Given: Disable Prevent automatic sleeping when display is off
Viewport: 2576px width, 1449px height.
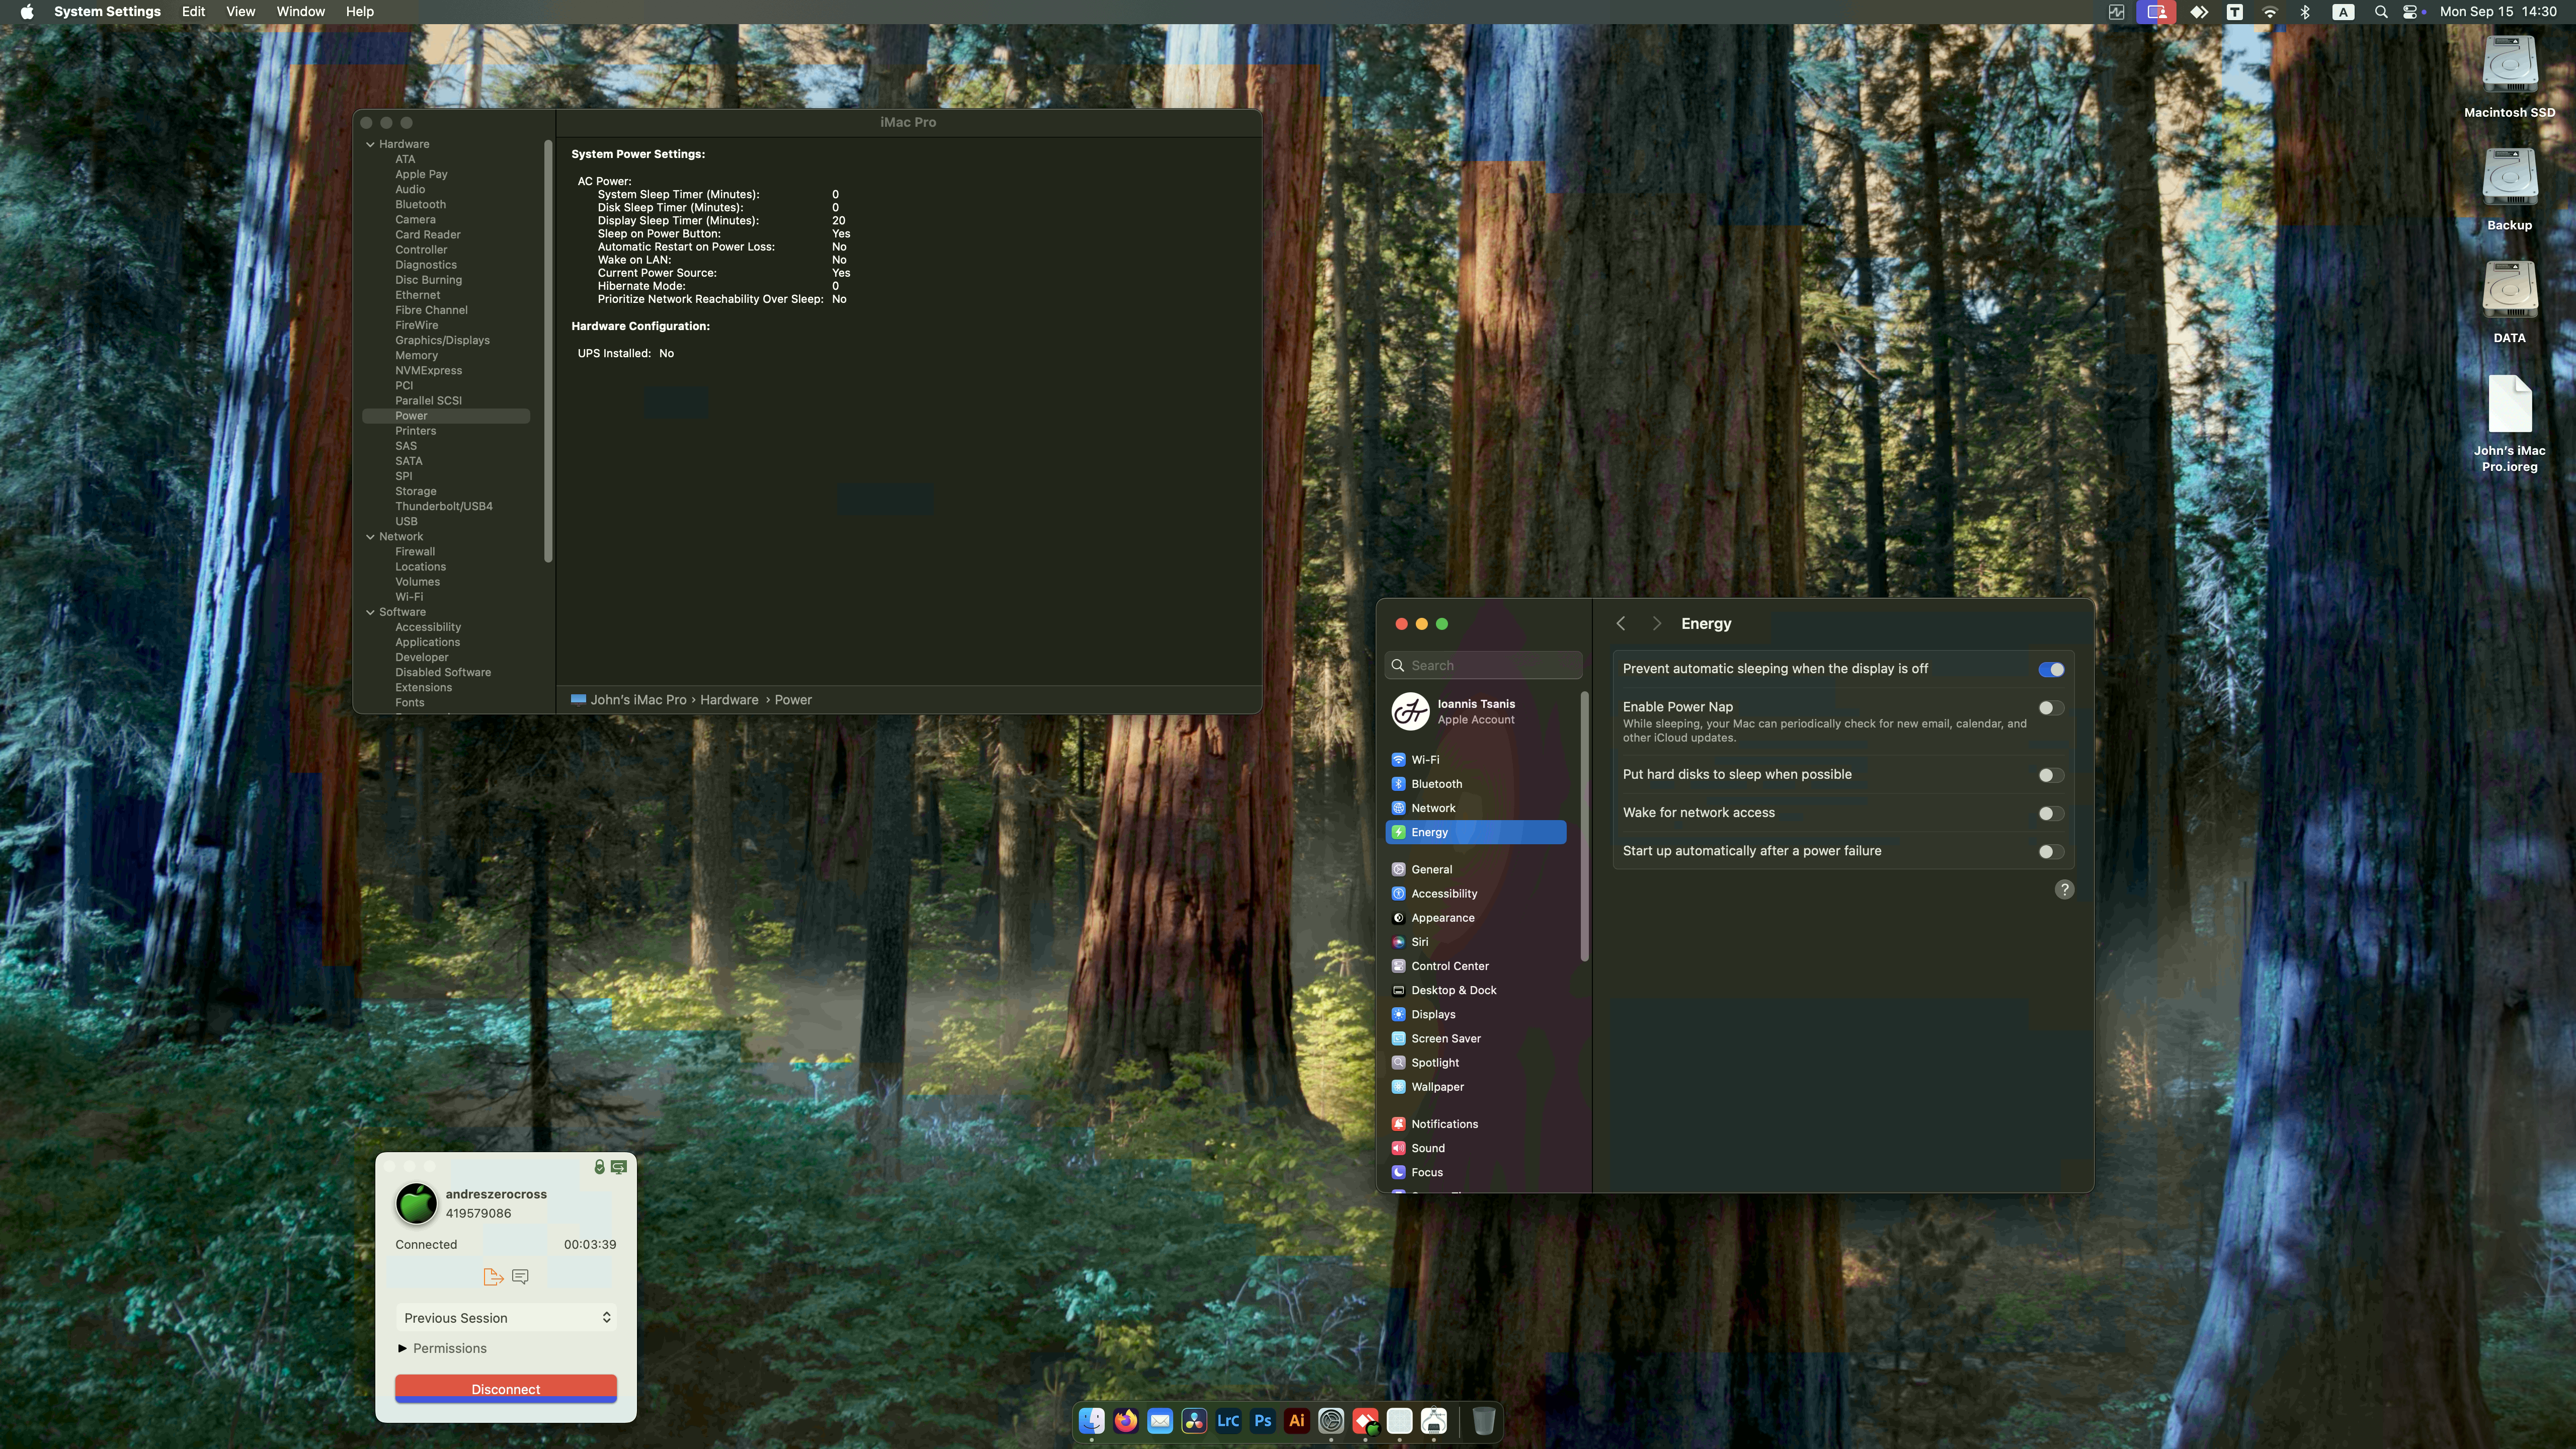Looking at the screenshot, I should 2052,669.
